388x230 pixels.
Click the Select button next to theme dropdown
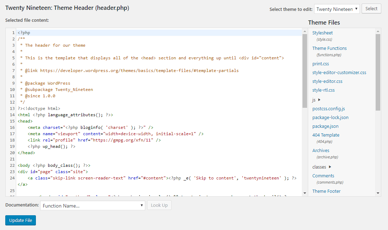[x=371, y=8]
